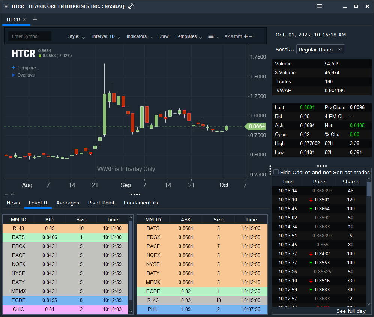374x317 pixels.
Task: Click the ASK column header
Action: pos(186,219)
